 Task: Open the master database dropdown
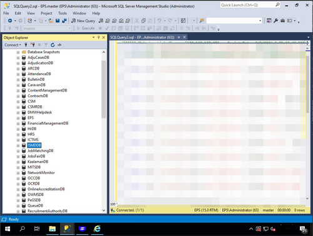click(x=69, y=28)
